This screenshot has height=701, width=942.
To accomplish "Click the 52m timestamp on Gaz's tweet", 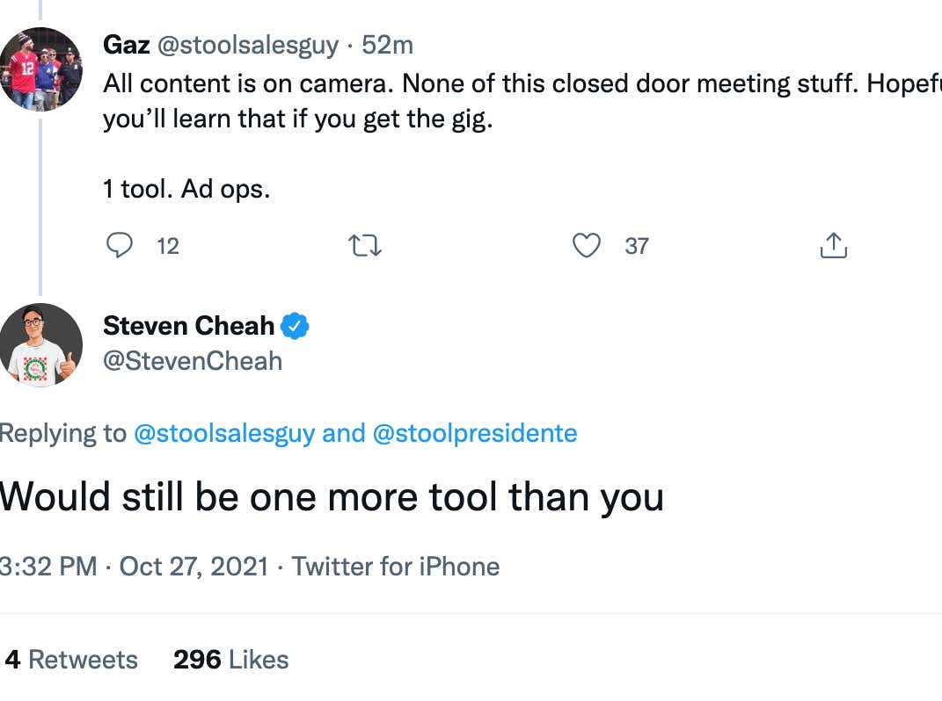I will click(x=388, y=44).
